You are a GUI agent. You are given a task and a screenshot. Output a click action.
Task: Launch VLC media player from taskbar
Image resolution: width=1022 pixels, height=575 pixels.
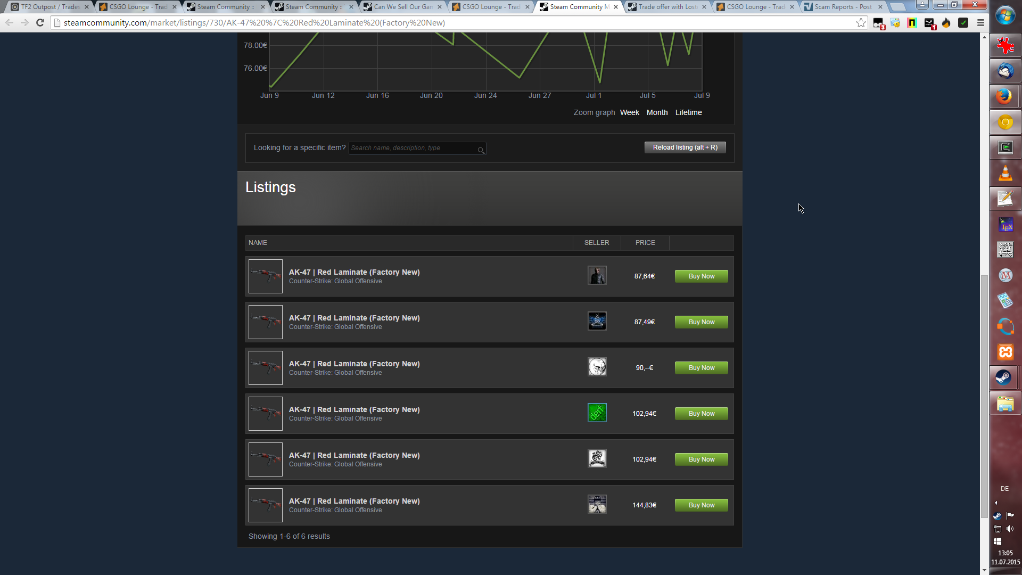click(x=1005, y=174)
